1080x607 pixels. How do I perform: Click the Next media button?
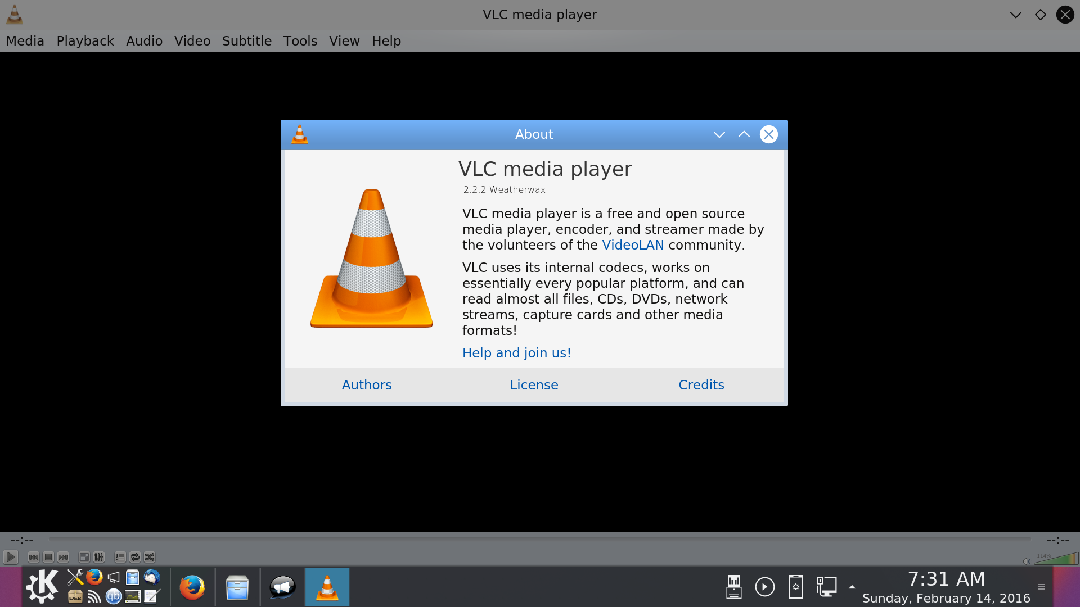tap(63, 557)
